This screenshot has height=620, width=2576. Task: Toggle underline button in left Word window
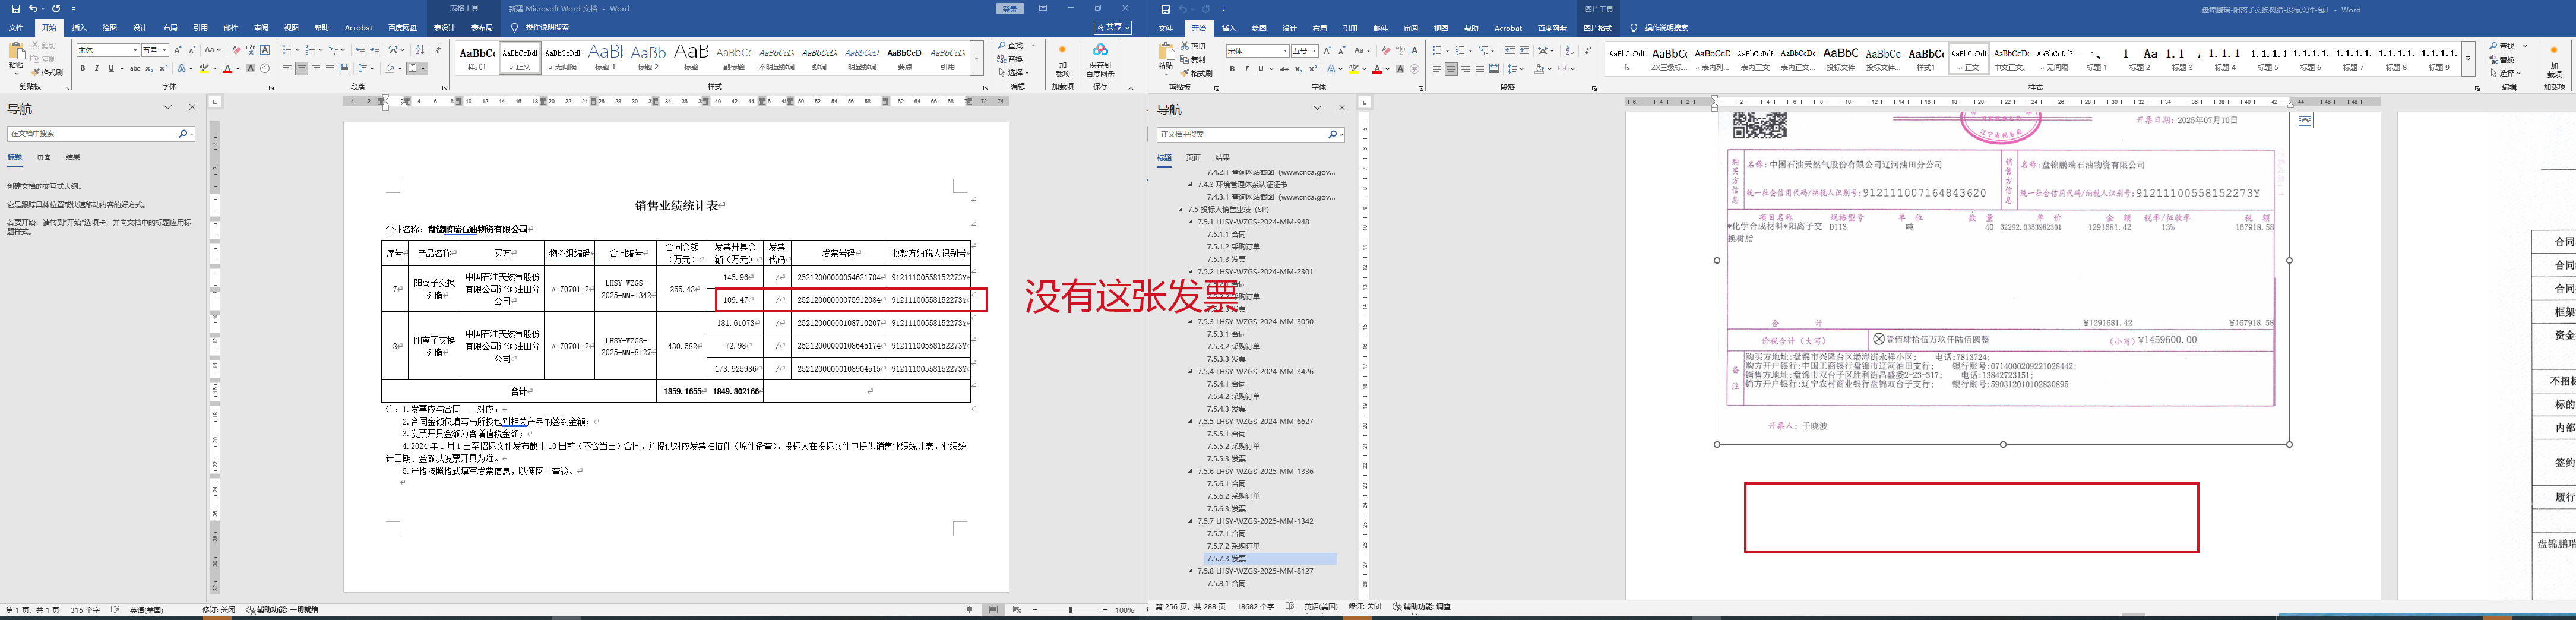[x=110, y=69]
